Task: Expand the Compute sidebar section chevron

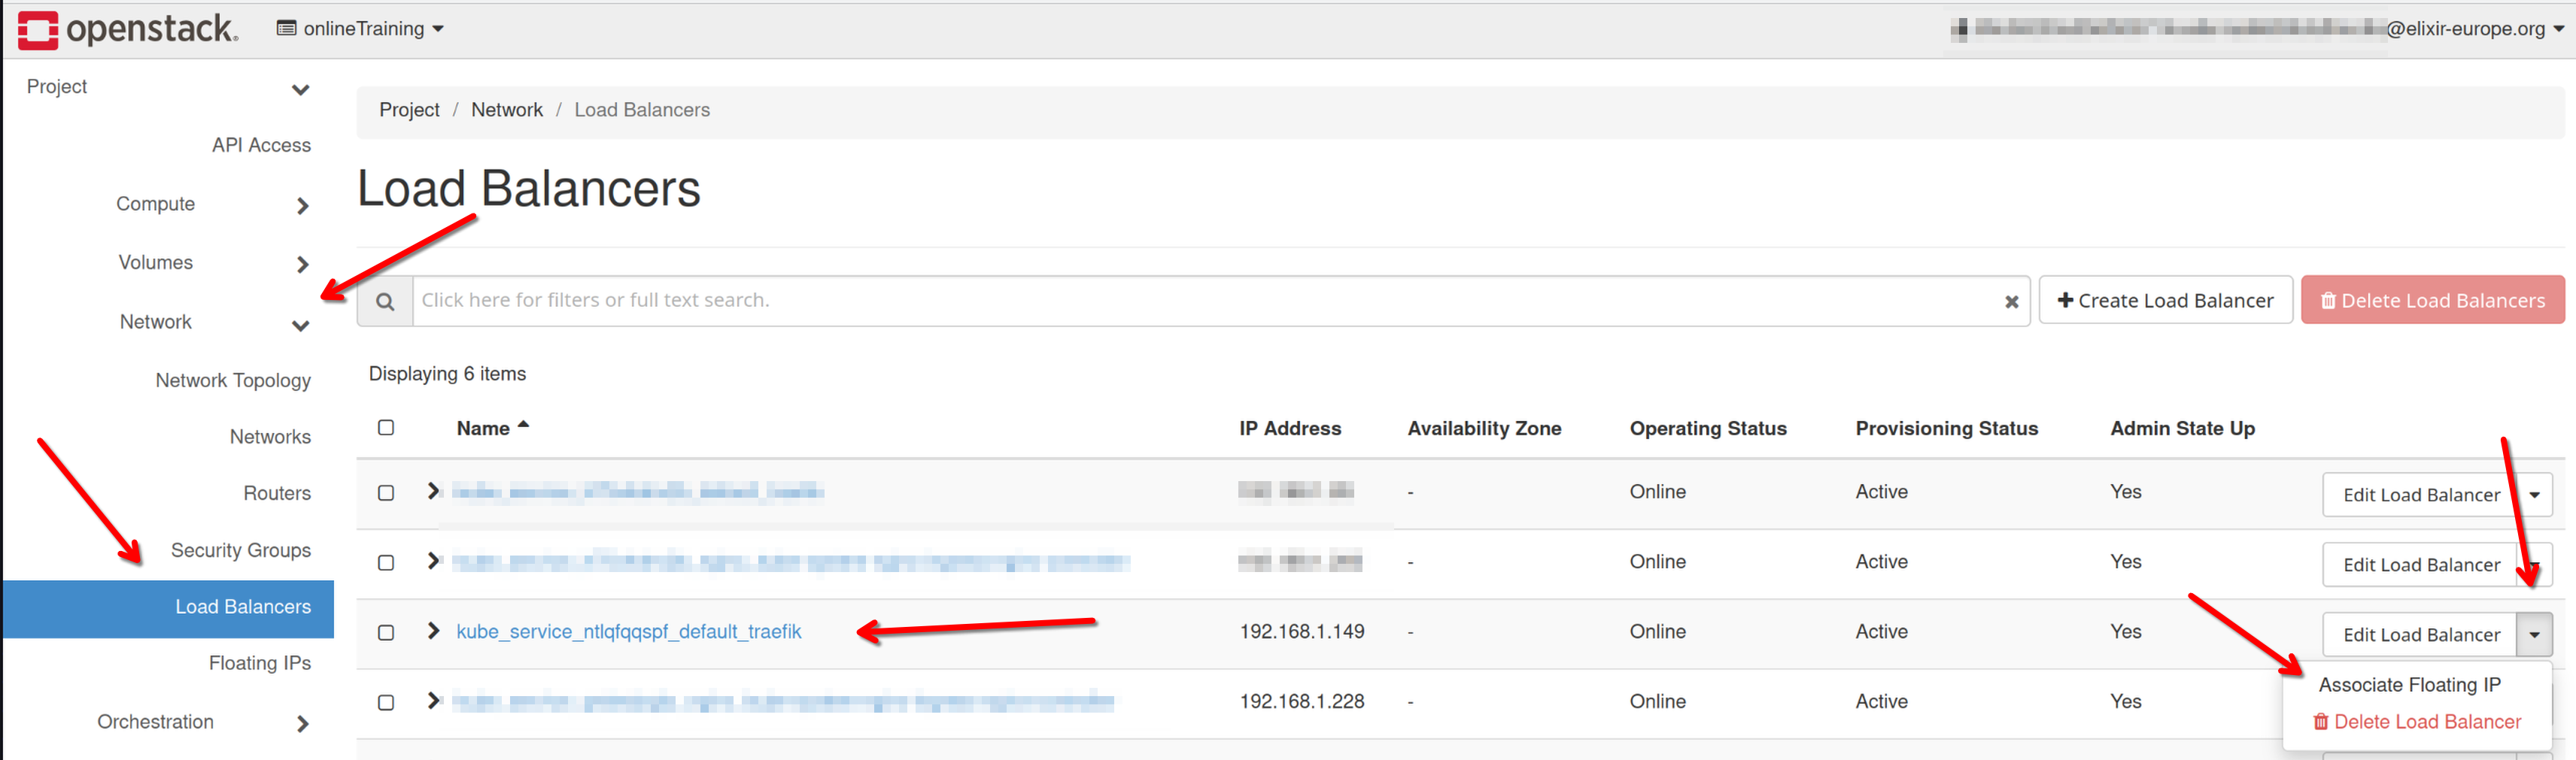Action: pos(302,206)
